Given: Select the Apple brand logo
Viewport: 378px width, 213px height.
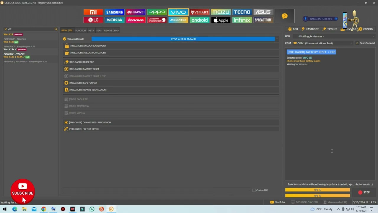Looking at the screenshot, I should [x=221, y=20].
